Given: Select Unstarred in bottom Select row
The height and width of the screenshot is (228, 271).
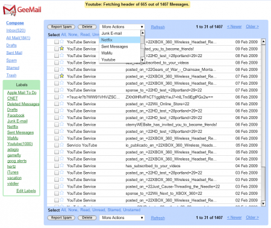Looking at the screenshot, I should point(132,210).
